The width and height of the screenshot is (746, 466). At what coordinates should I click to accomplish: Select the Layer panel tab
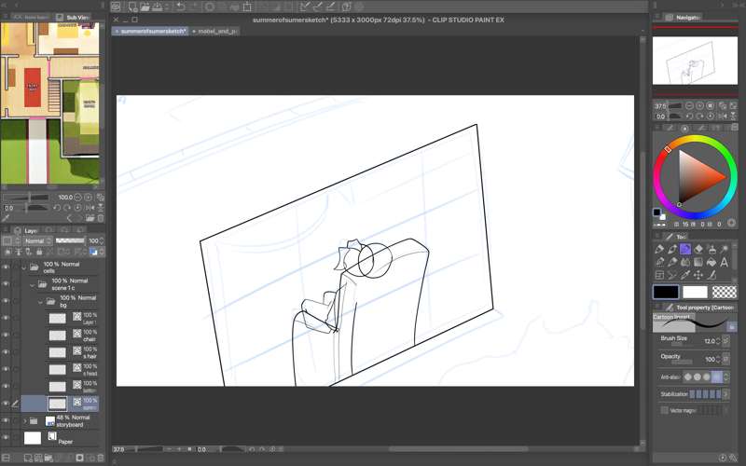pos(27,230)
